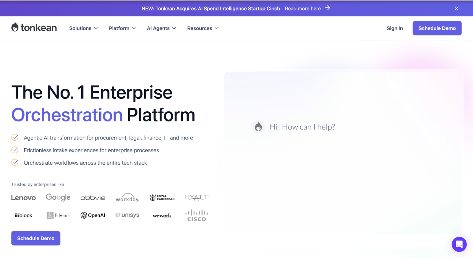The width and height of the screenshot is (473, 258).
Task: Click the header Schedule Demo button
Action: (437, 28)
